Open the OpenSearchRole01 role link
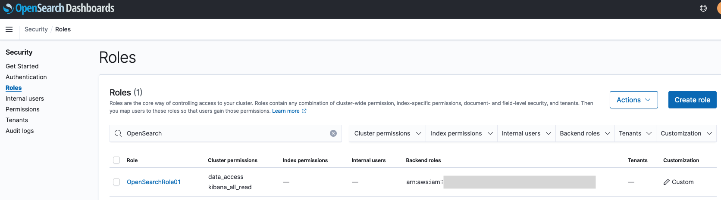721x200 pixels. [154, 182]
